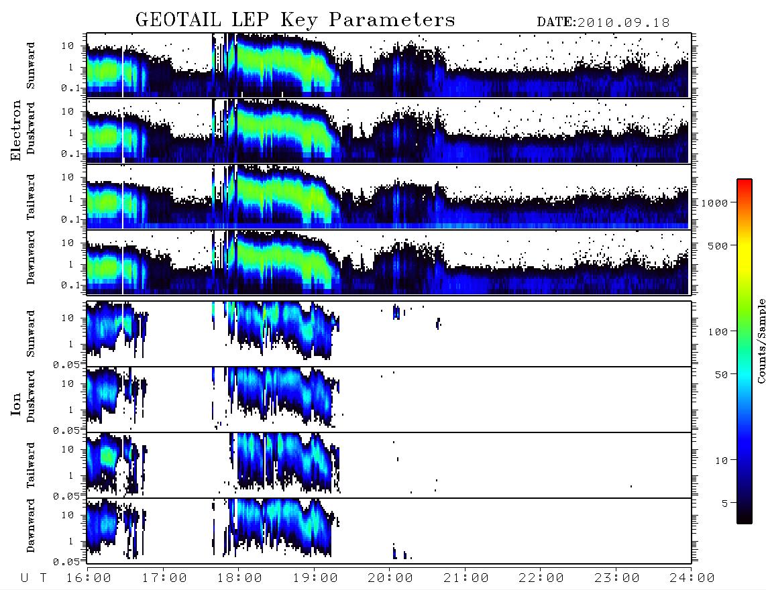Viewport: 766px width, 590px height.
Task: Select the Electron Tailward axis label
Action: pyautogui.click(x=31, y=196)
